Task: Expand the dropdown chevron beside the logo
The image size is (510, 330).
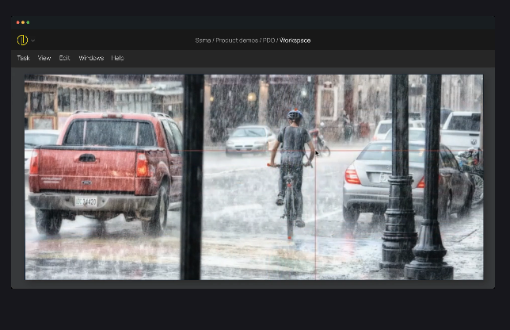Action: coord(33,40)
